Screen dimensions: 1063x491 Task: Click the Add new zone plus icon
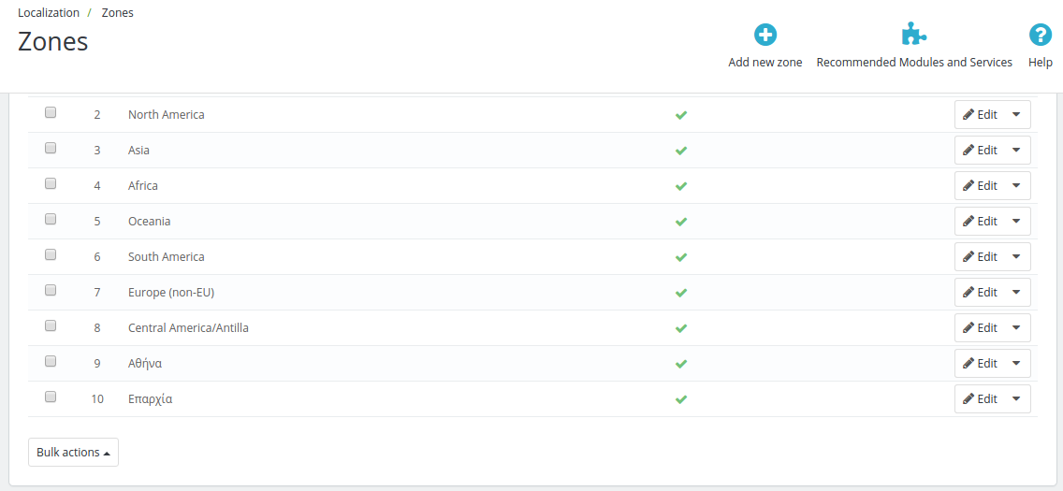[765, 36]
